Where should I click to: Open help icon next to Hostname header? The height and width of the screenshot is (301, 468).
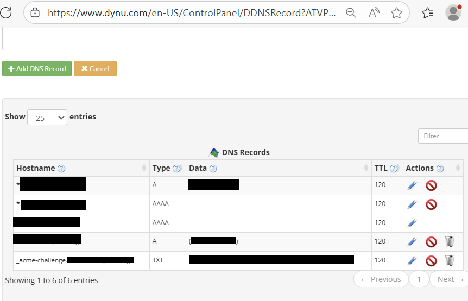pyautogui.click(x=61, y=169)
